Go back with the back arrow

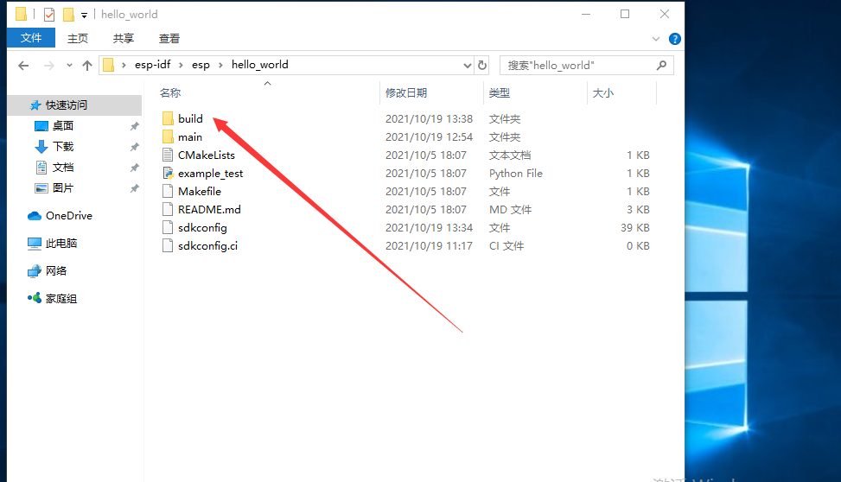click(x=23, y=66)
